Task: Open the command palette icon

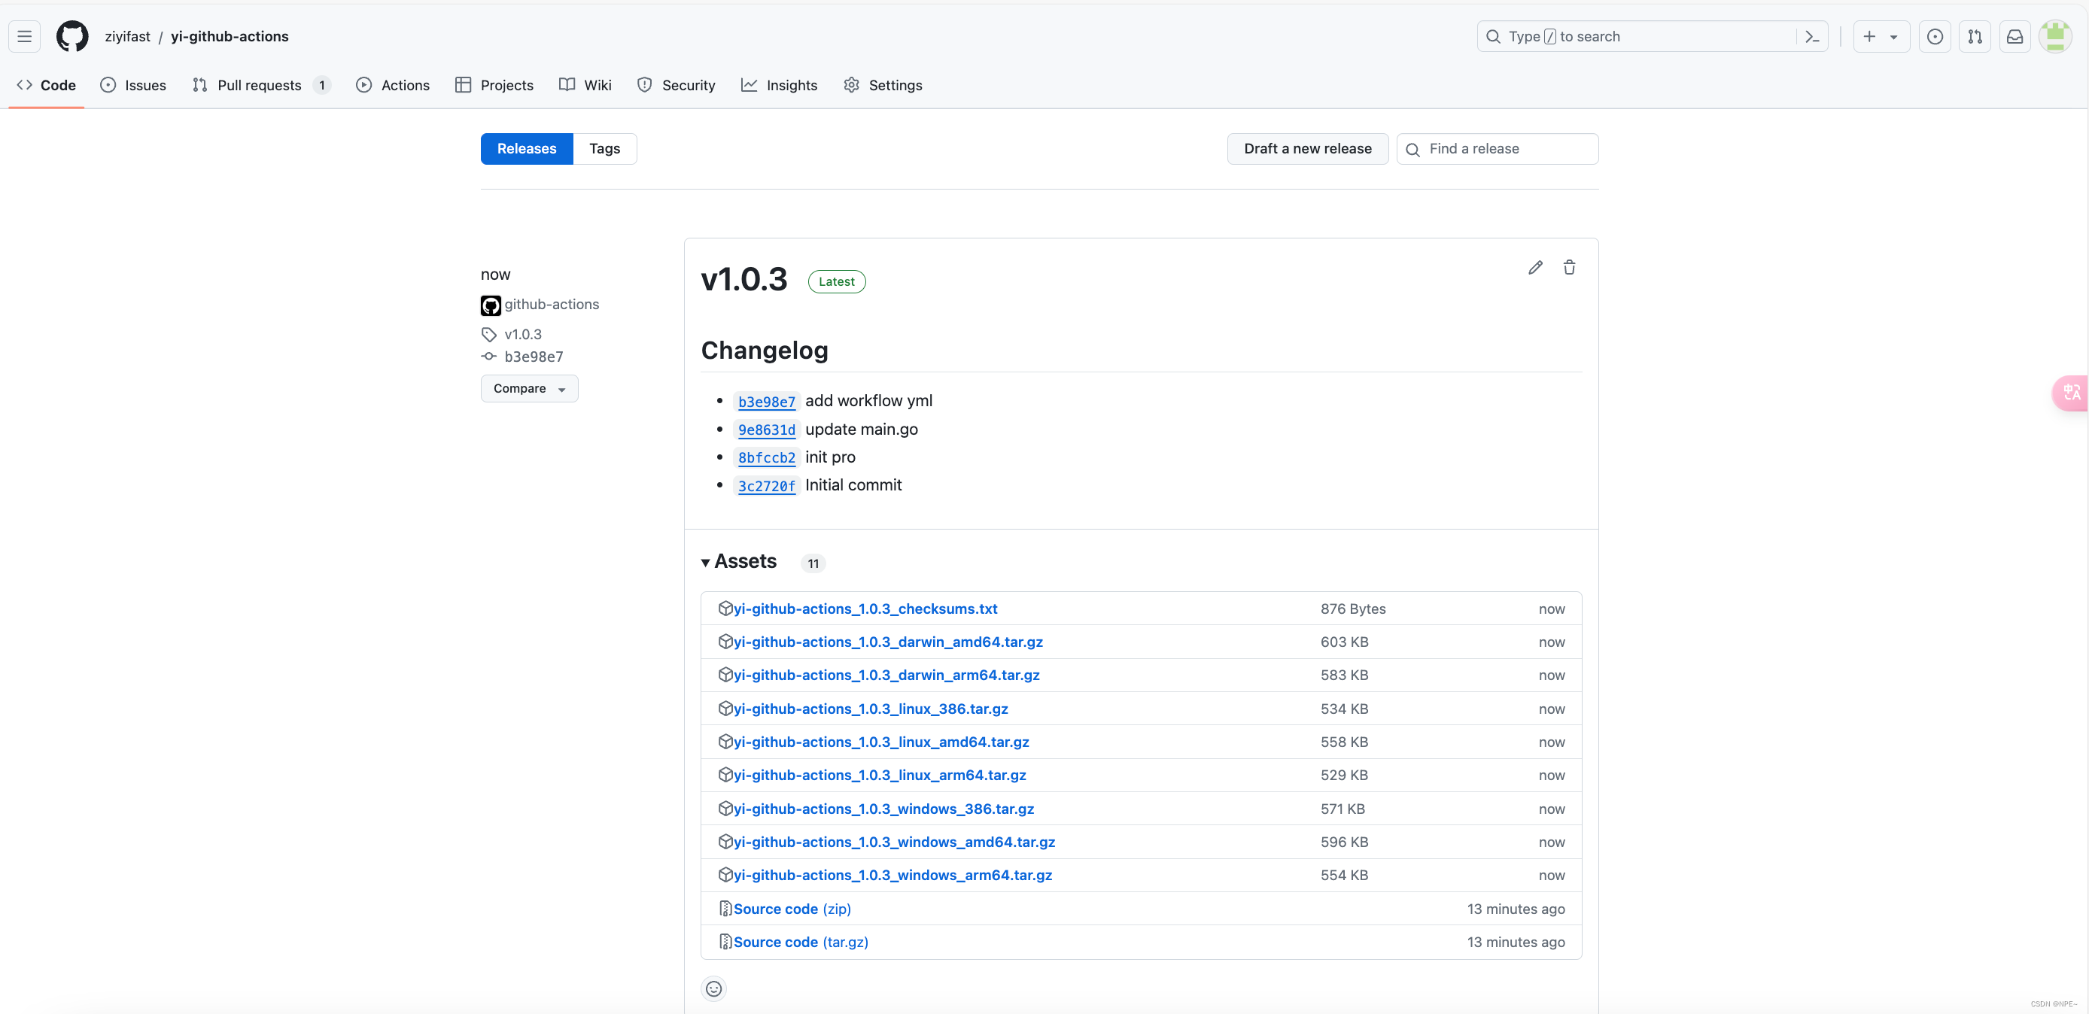Action: (1813, 36)
